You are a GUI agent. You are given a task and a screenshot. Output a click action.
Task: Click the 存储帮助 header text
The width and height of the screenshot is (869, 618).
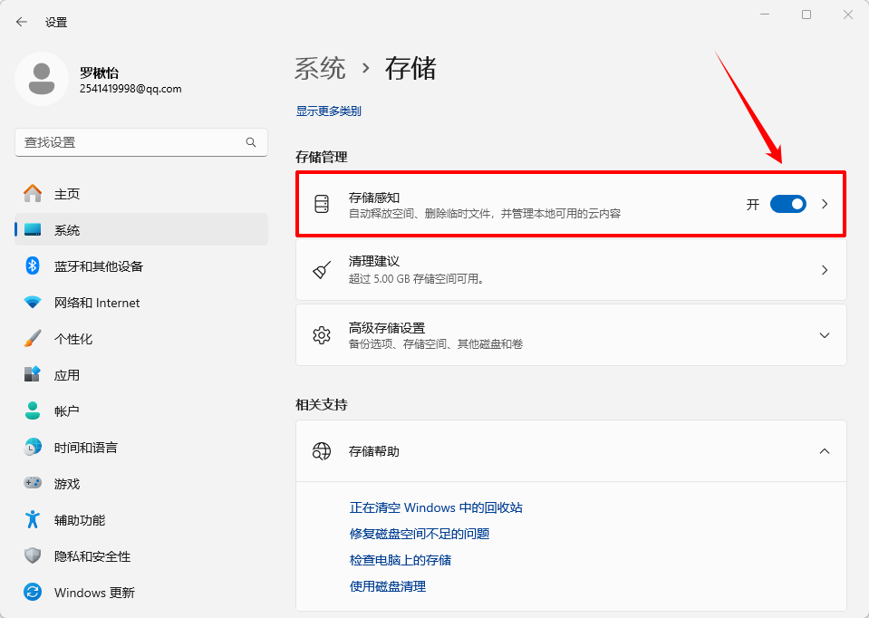click(x=374, y=451)
